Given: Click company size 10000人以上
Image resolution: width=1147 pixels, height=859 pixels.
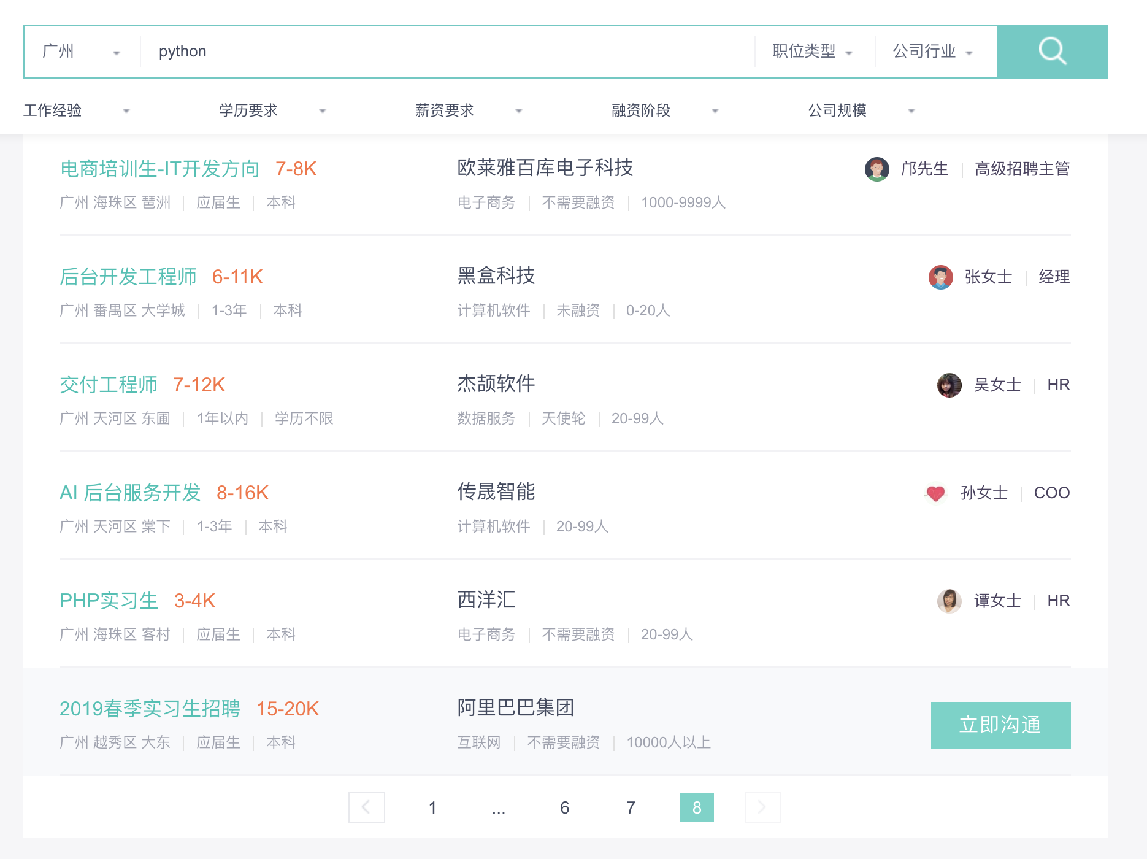Looking at the screenshot, I should pyautogui.click(x=669, y=742).
